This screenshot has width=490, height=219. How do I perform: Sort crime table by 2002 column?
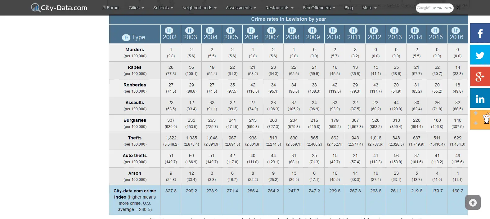tap(169, 30)
